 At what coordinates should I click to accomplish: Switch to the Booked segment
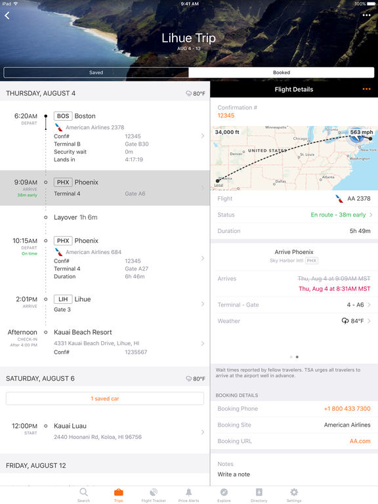point(282,72)
